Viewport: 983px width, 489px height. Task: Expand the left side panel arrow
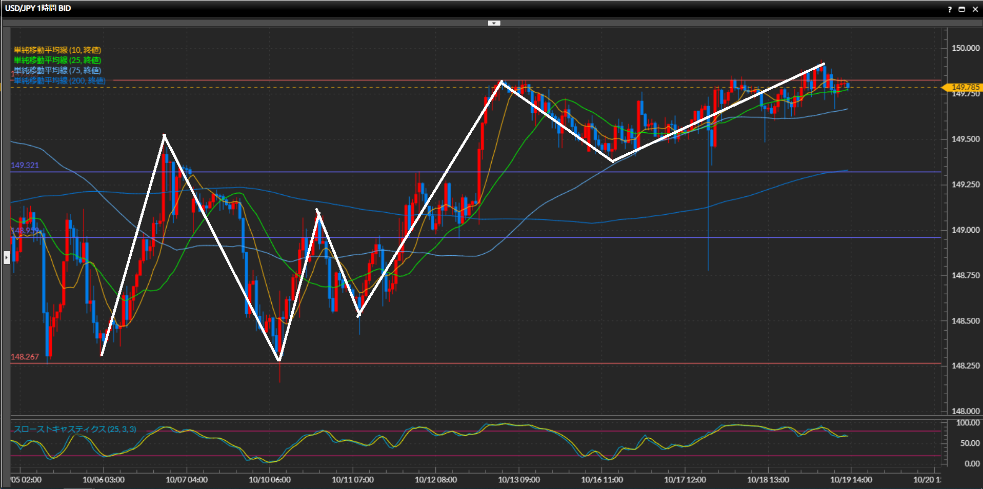point(7,257)
